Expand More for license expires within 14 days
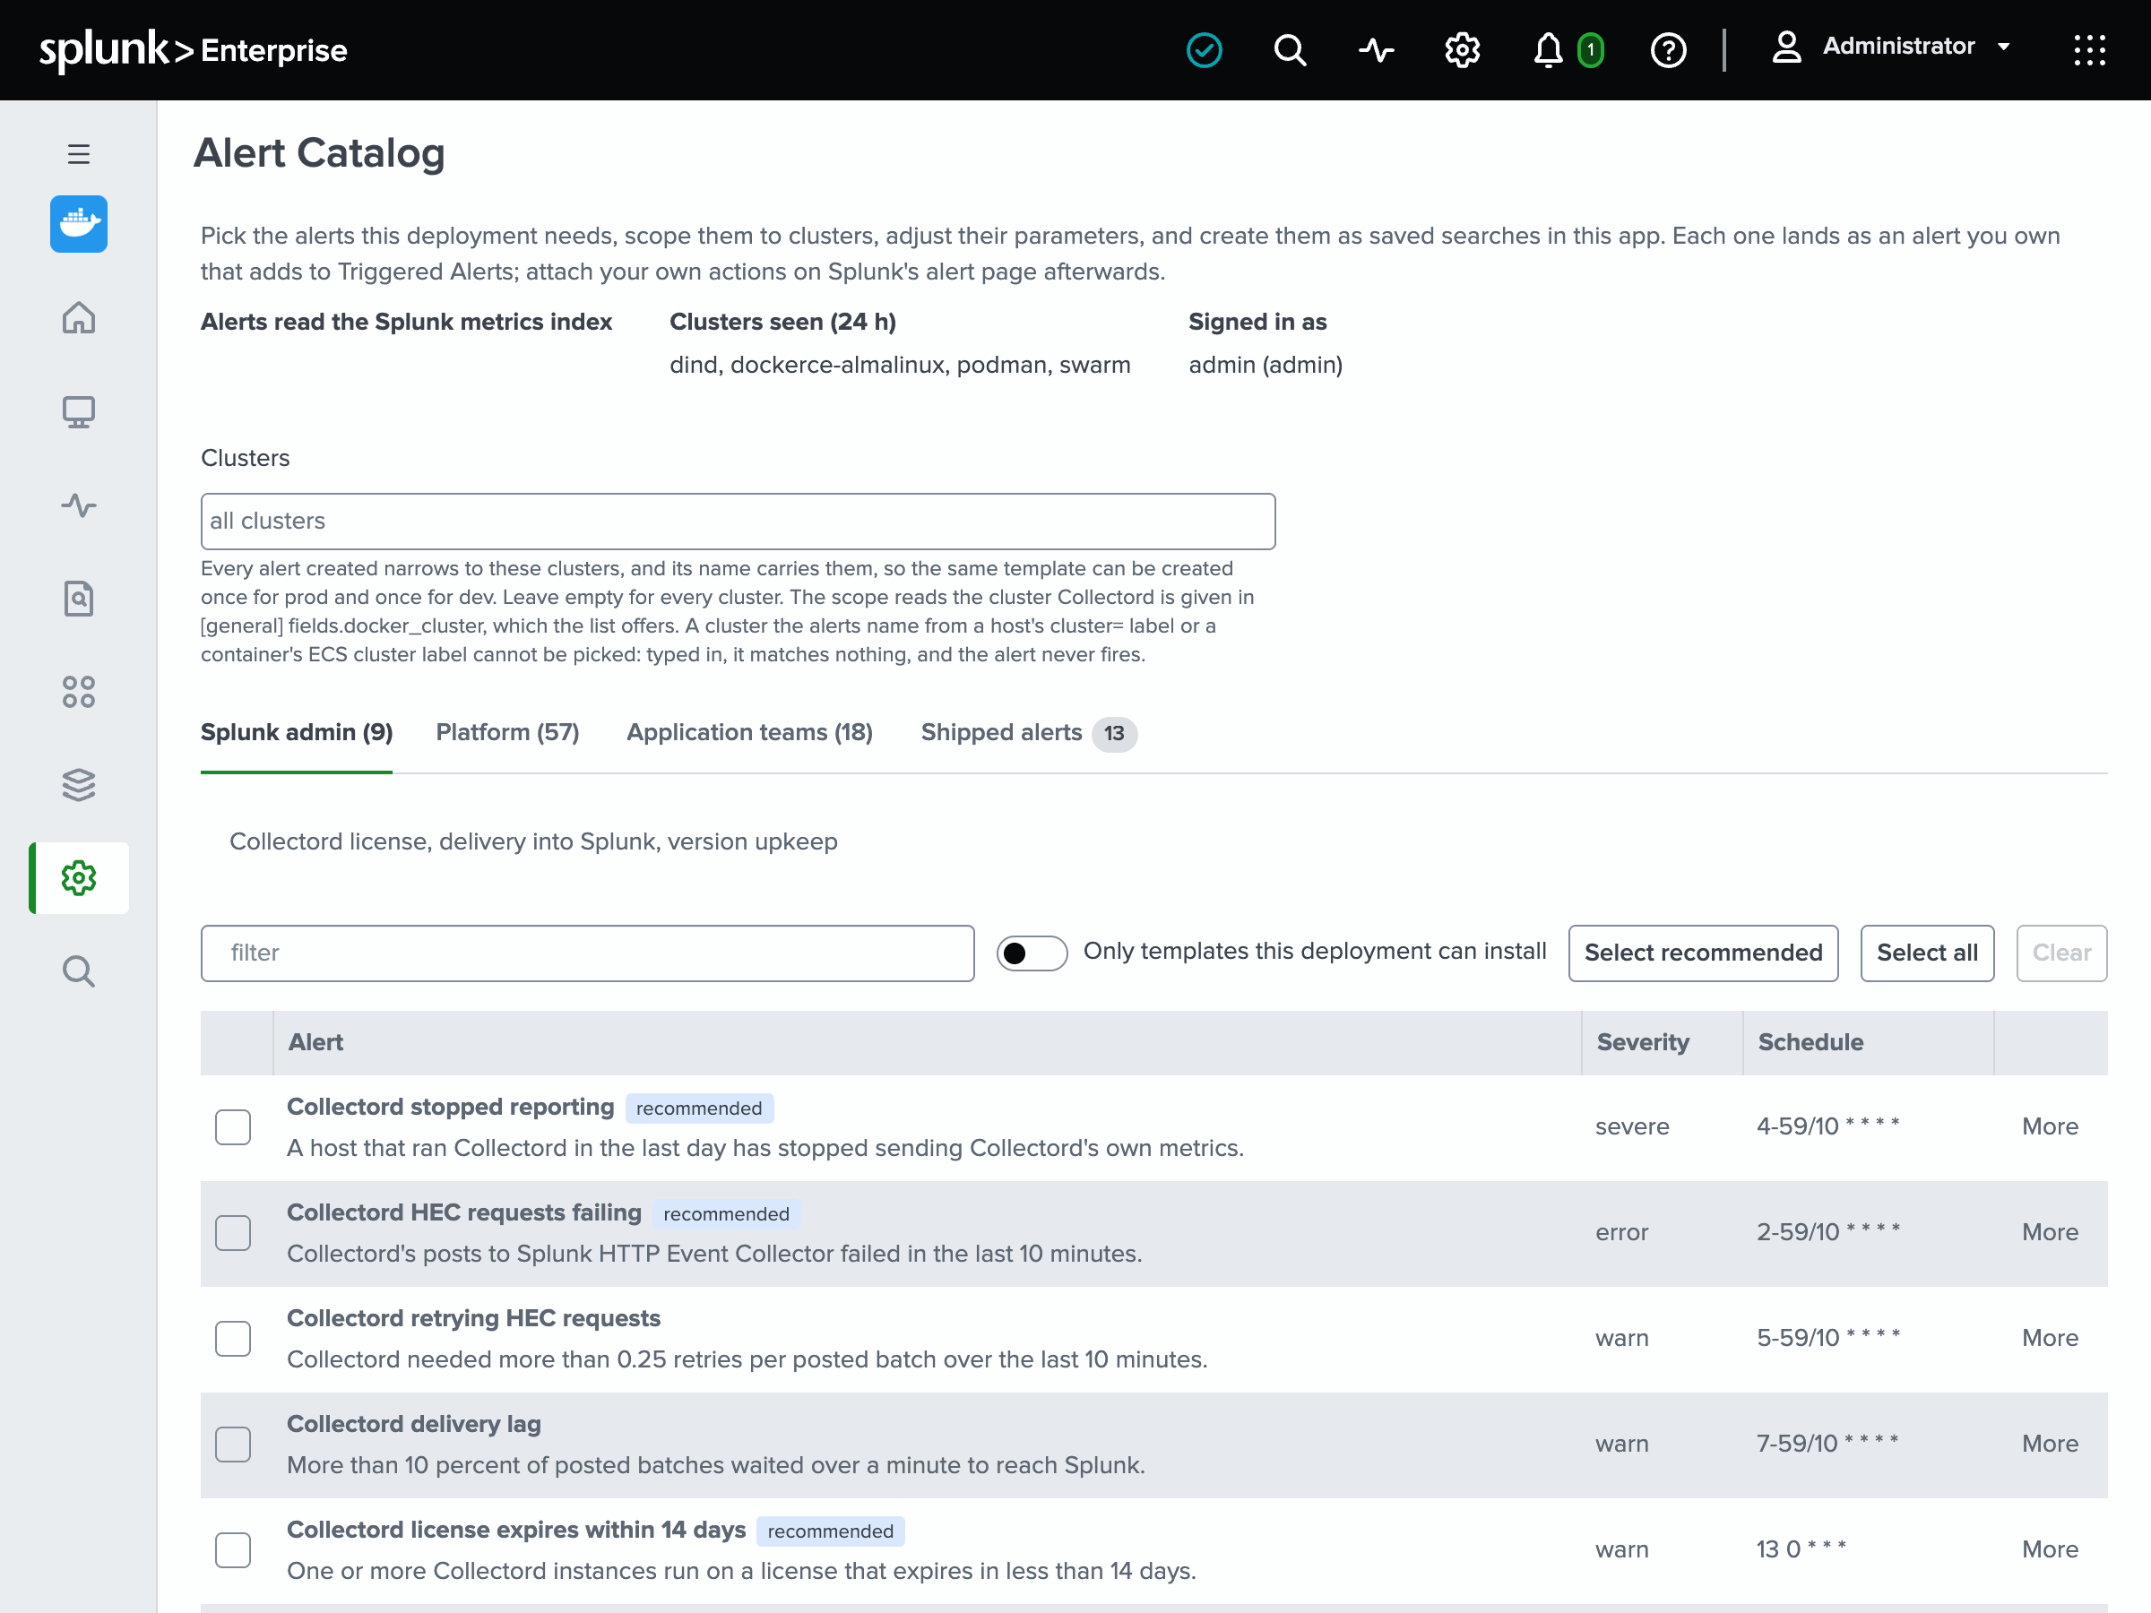The width and height of the screenshot is (2151, 1613). (2050, 1548)
